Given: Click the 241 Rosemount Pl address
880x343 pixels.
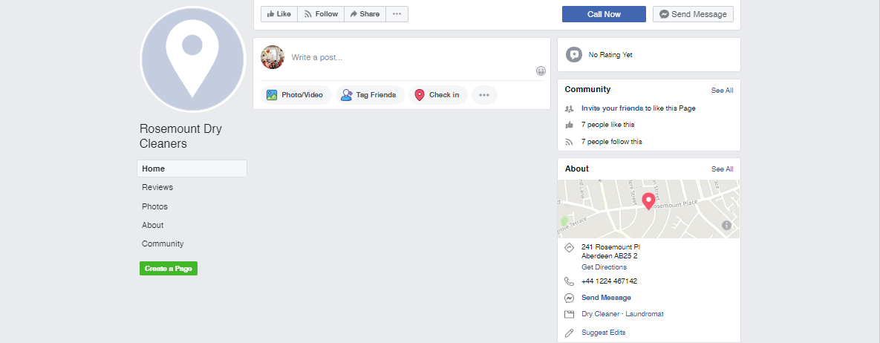Looking at the screenshot, I should [610, 252].
